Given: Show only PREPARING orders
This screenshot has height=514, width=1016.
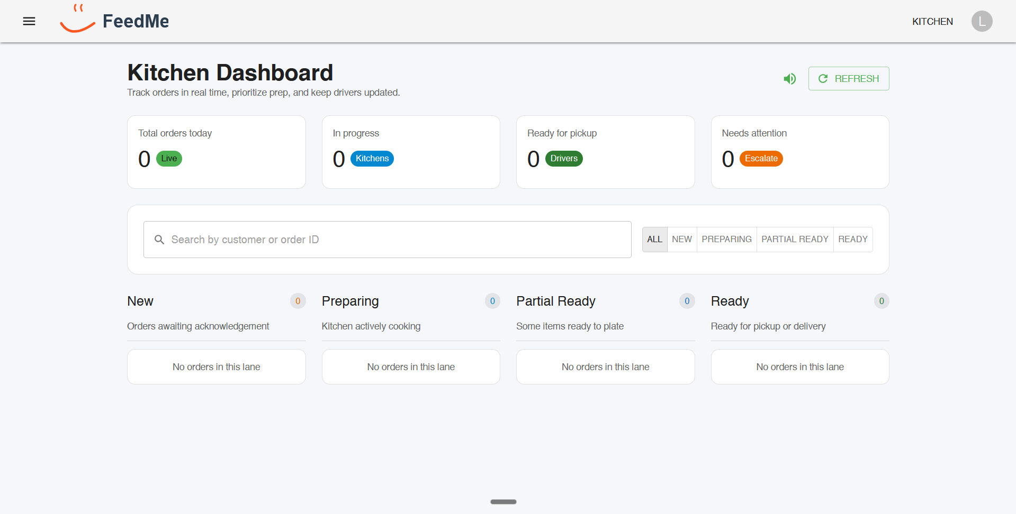Looking at the screenshot, I should (x=726, y=240).
